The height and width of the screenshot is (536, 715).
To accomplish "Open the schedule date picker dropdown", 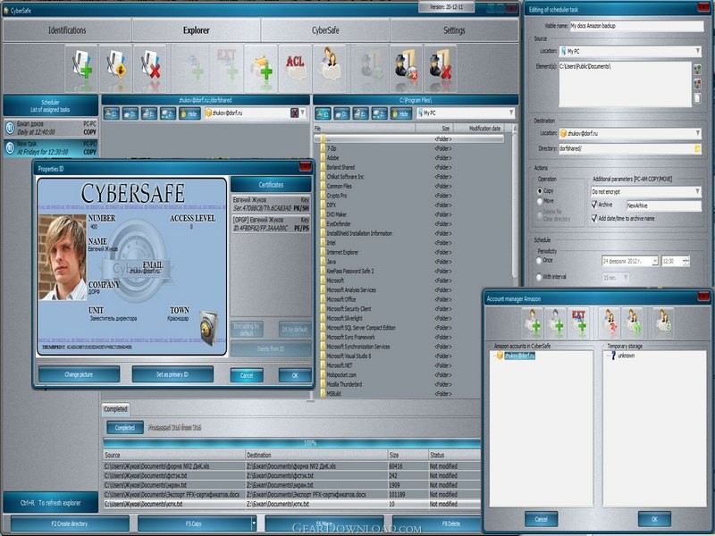I will tap(655, 261).
